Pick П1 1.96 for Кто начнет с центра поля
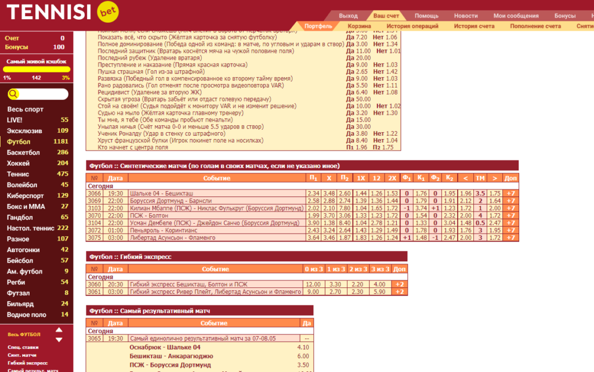594x372 pixels. 357,147
